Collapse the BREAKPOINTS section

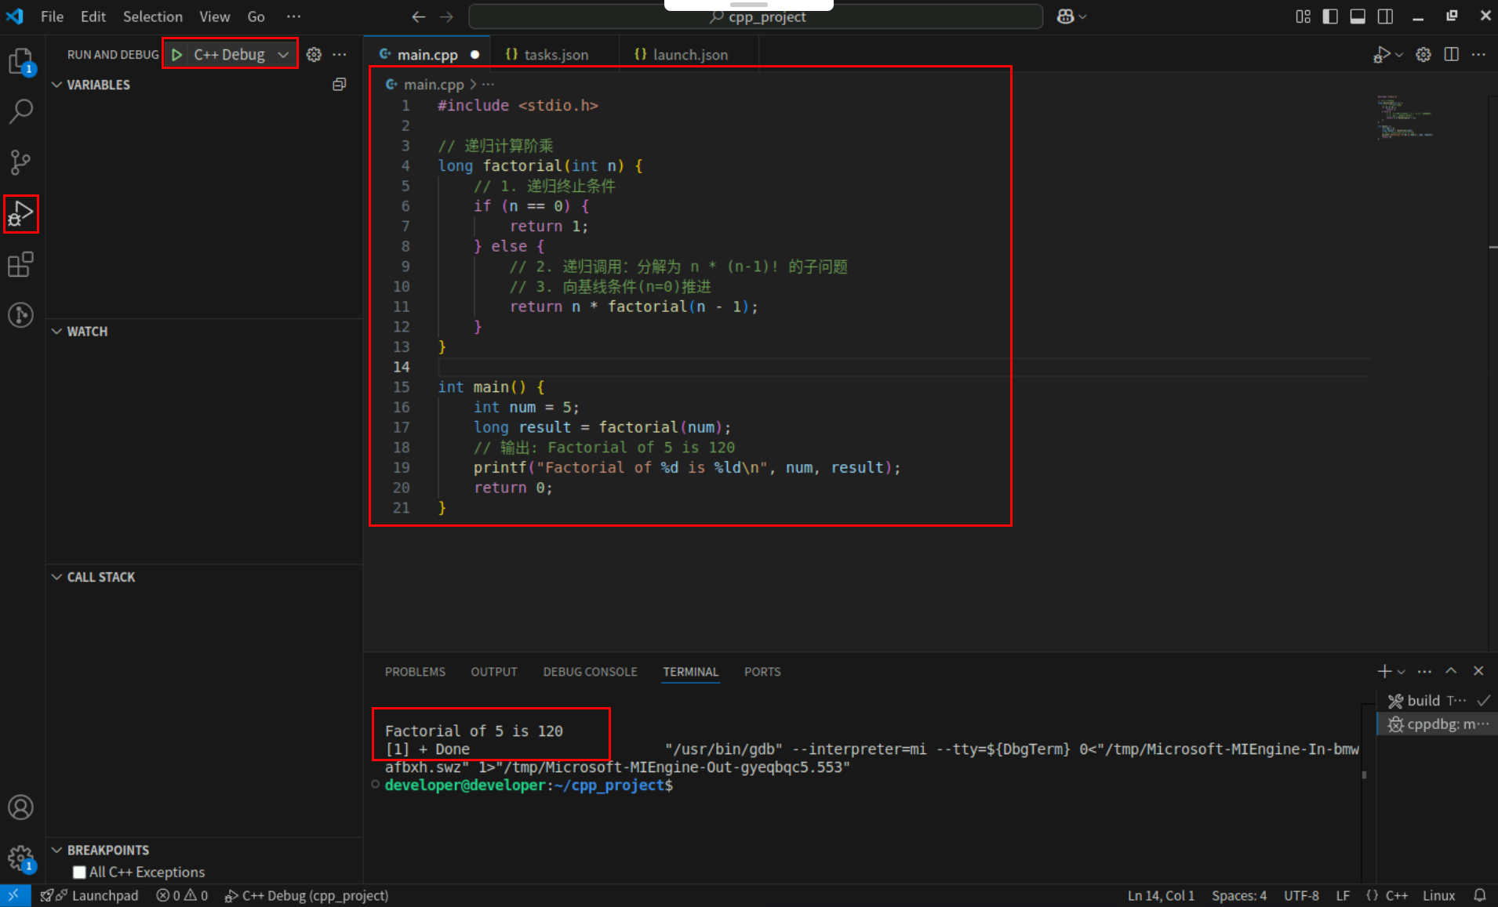(100, 850)
